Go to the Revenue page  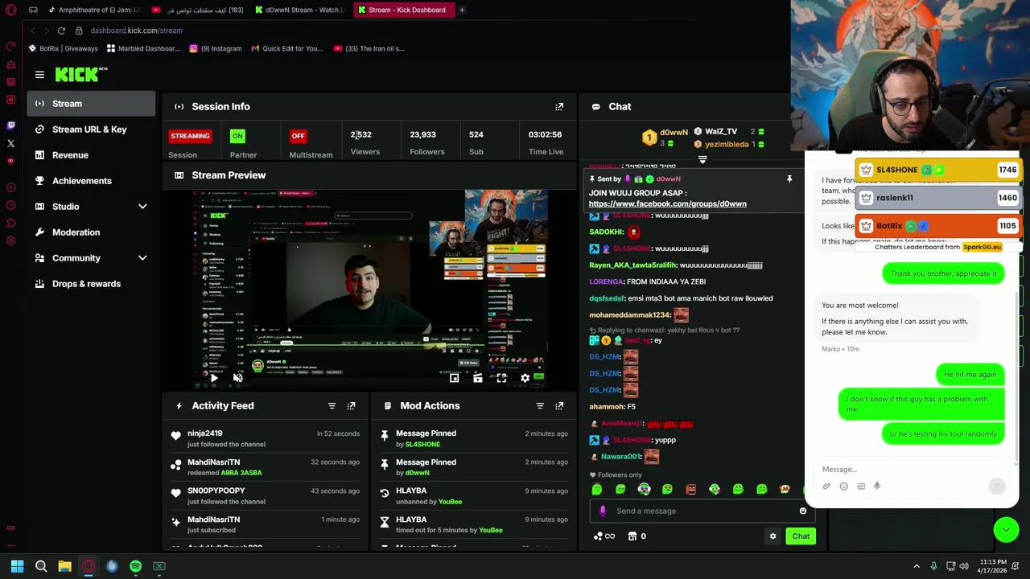click(x=91, y=155)
